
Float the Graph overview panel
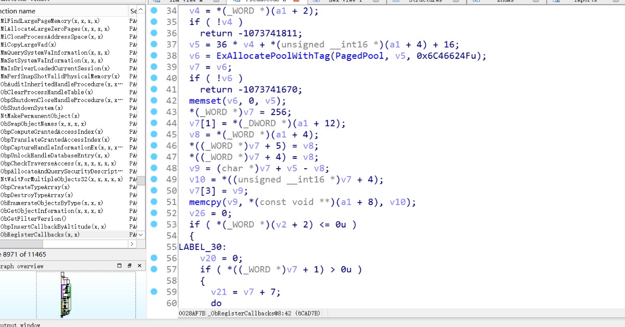(x=129, y=266)
